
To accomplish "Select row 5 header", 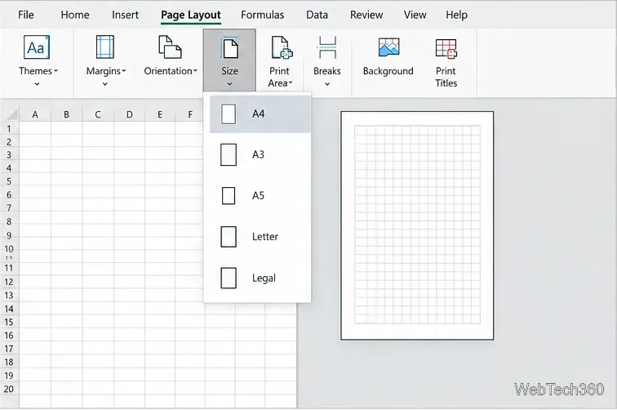I will click(x=9, y=181).
